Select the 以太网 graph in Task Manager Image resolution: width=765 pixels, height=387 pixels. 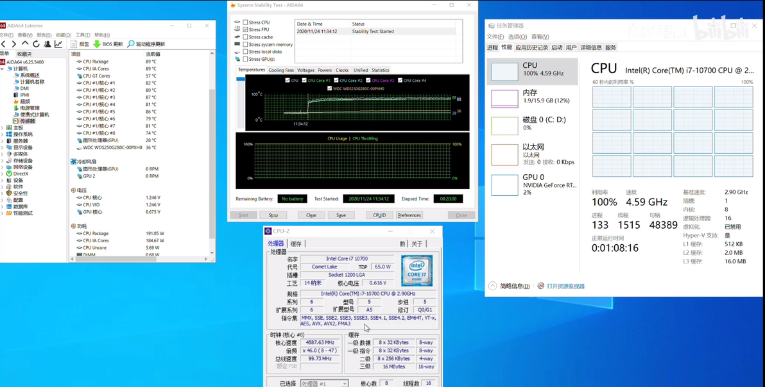(504, 155)
